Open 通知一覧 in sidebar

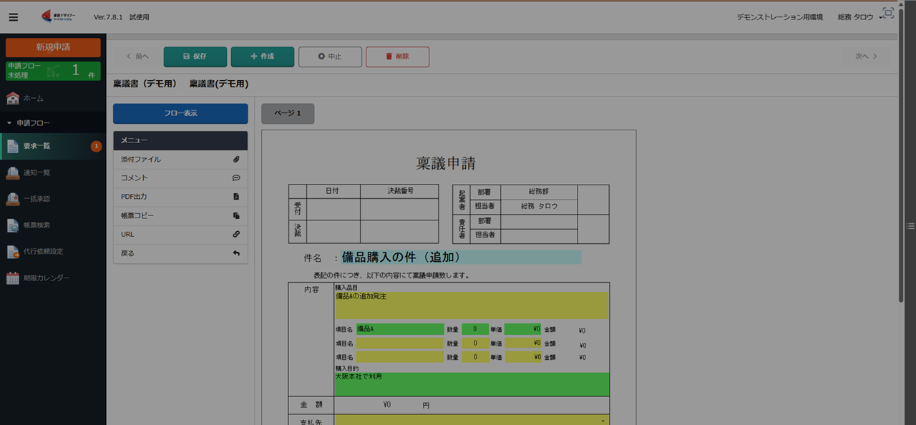pyautogui.click(x=53, y=172)
